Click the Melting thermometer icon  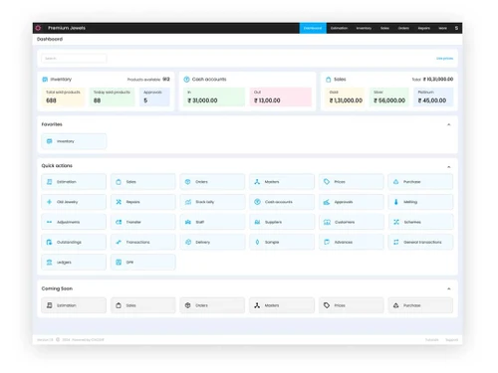point(395,202)
